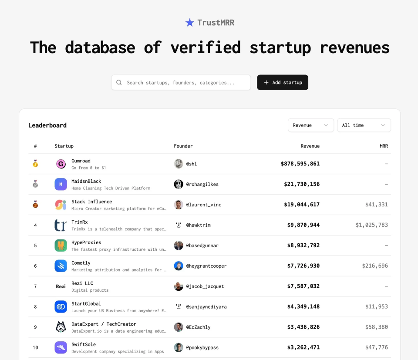Click the SwiftSole logo icon

click(x=61, y=347)
